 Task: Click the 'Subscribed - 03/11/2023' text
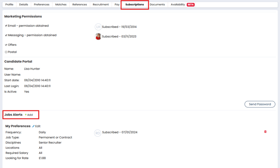[119, 37]
